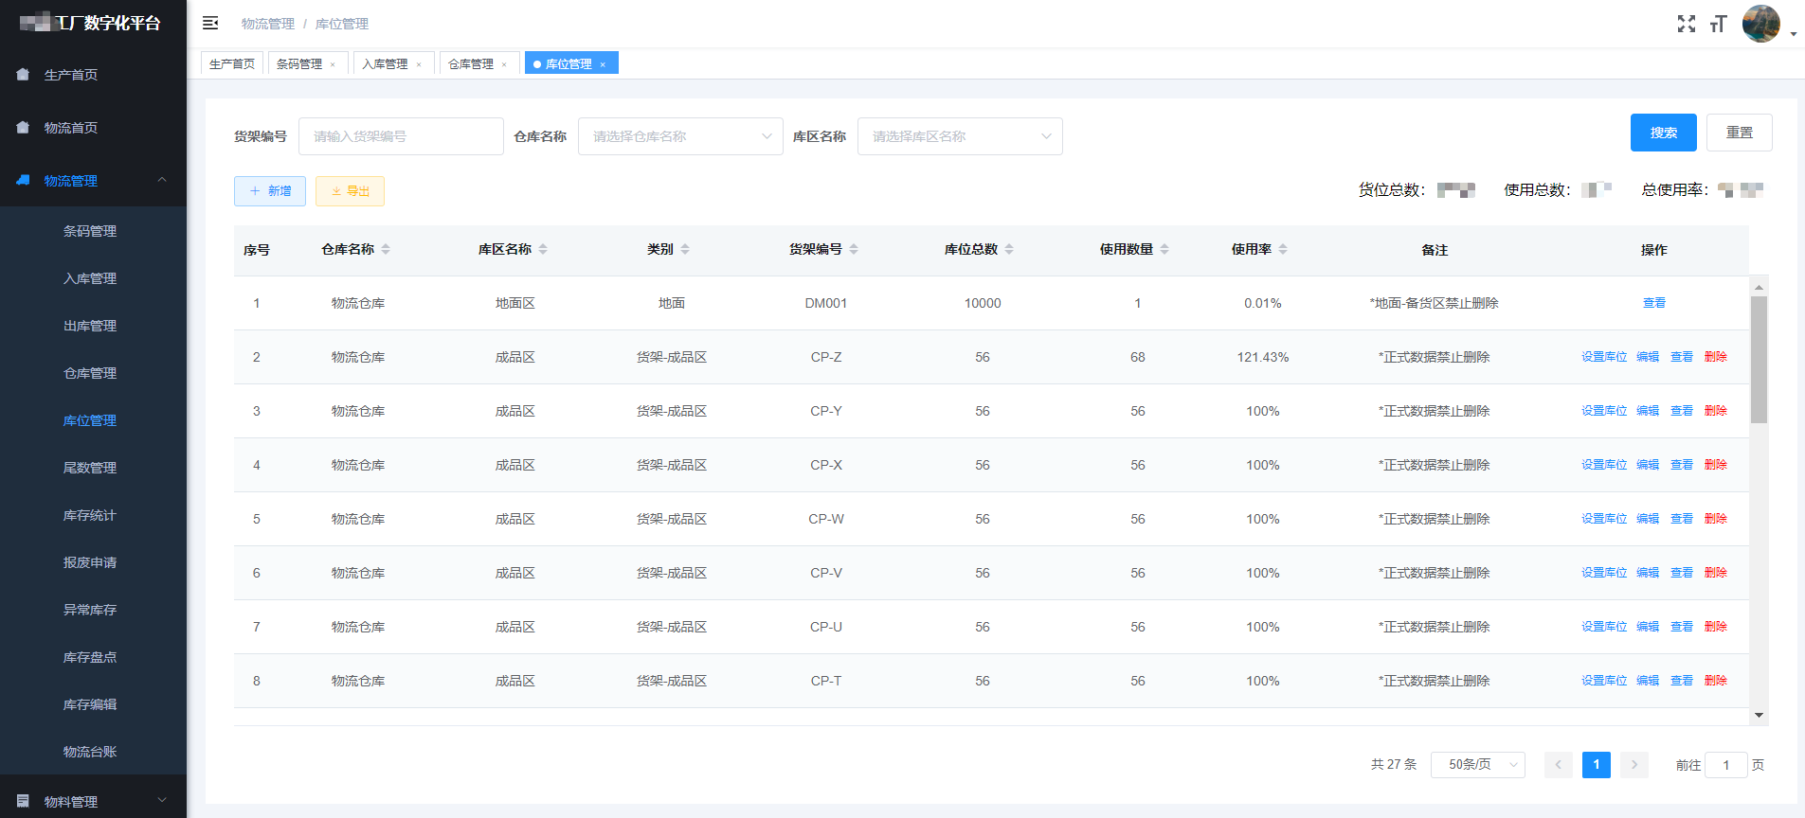The image size is (1805, 818).
Task: Go to next page arrow
Action: [1634, 765]
